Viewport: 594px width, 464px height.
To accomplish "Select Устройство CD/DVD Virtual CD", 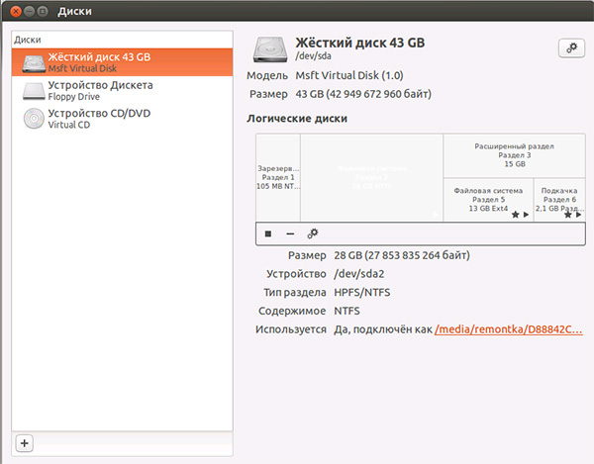I will 122,119.
